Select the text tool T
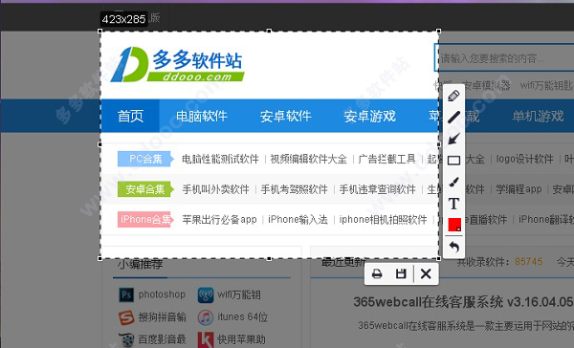 point(453,204)
